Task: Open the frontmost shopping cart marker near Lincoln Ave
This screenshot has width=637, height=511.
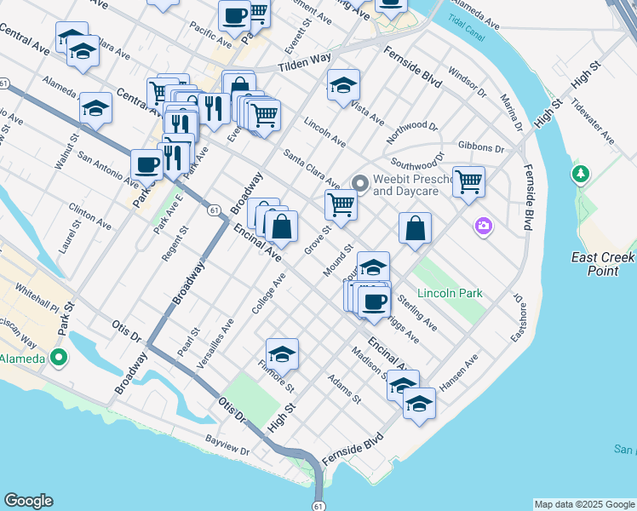Action: coord(265,118)
